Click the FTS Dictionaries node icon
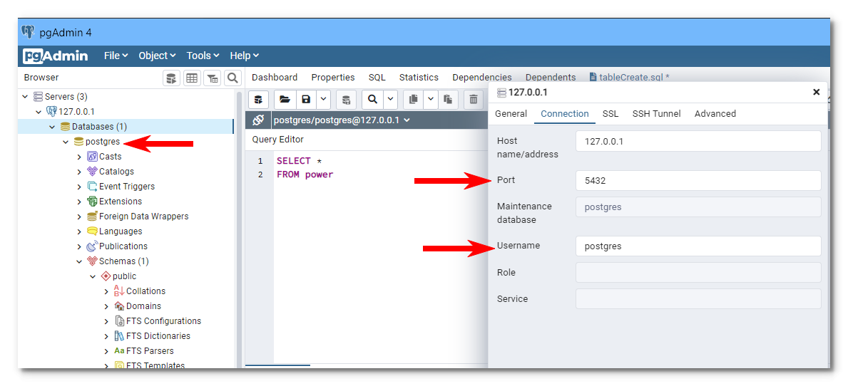Image resolution: width=848 pixels, height=386 pixels. click(119, 336)
